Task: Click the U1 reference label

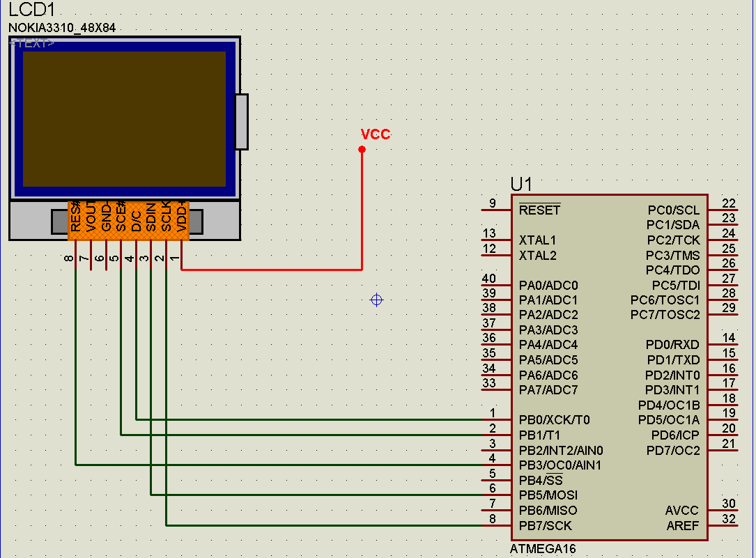Action: 521,185
